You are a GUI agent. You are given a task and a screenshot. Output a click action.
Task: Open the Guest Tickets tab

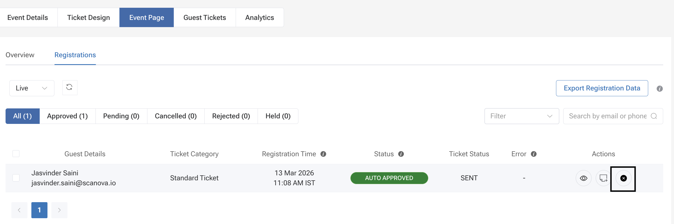click(x=205, y=17)
